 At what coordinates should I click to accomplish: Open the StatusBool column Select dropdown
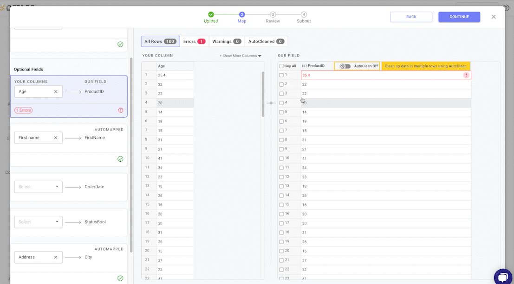[x=38, y=222]
